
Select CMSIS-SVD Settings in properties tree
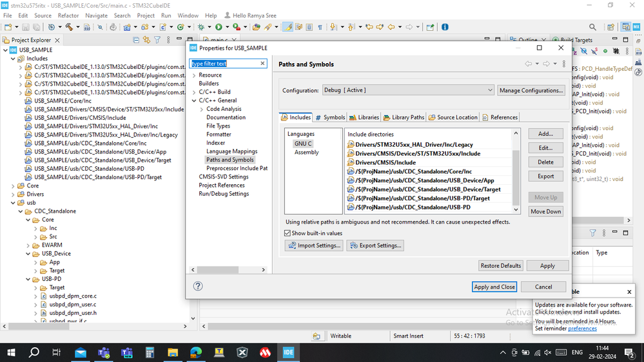224,177
